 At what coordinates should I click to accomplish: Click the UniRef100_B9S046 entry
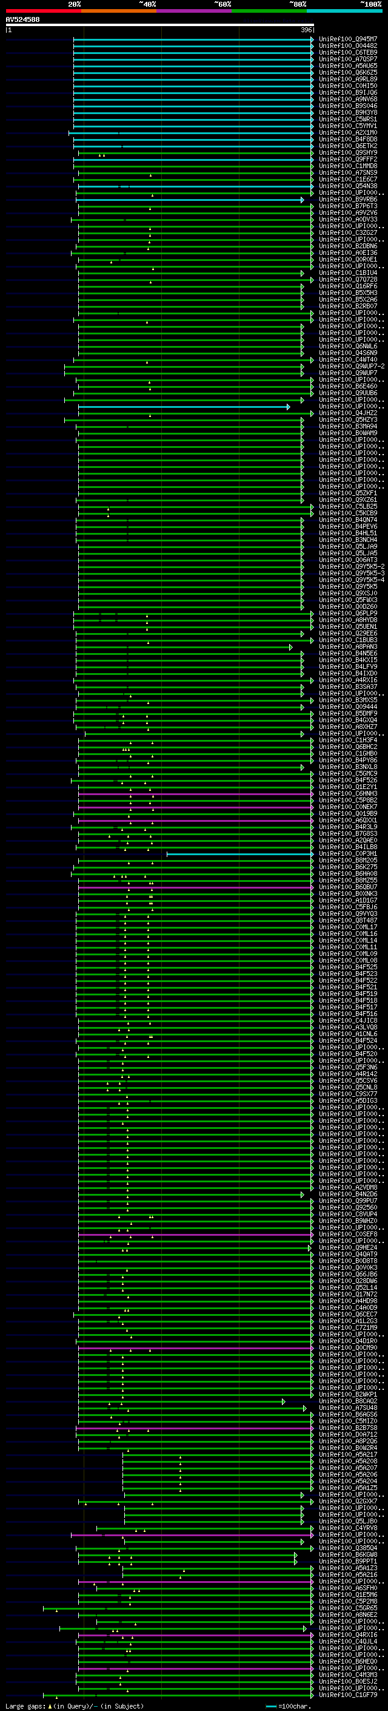[348, 106]
